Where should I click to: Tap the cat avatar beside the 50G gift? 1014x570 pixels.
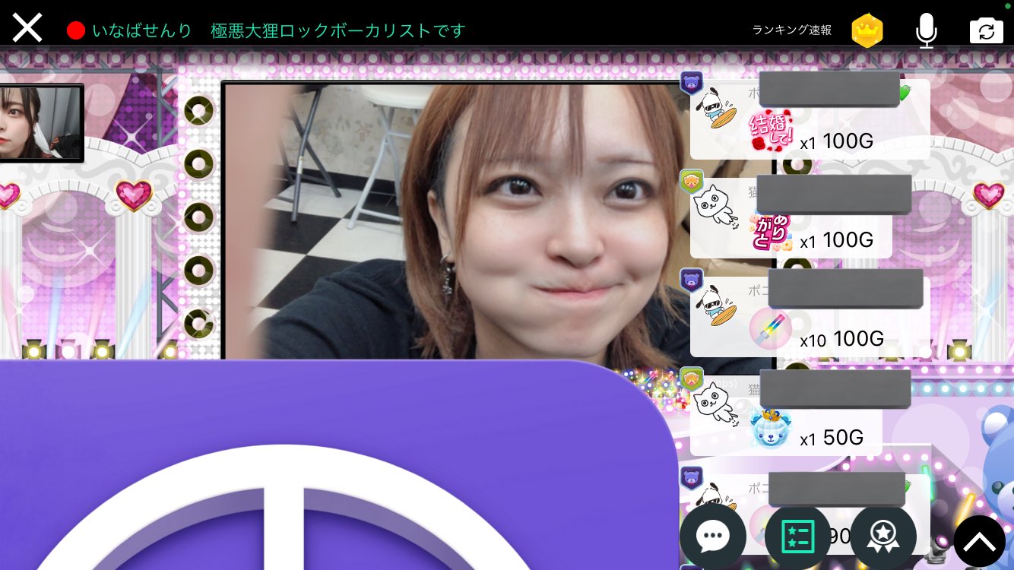[715, 405]
